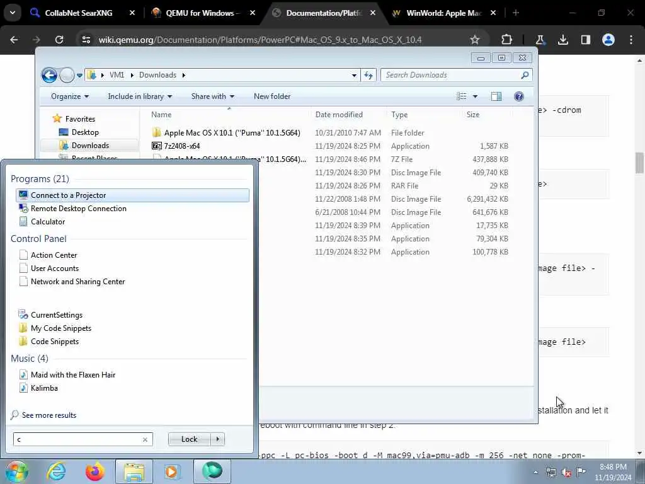Click the muted volume tray icon
Viewport: 645px width, 484px height.
tap(566, 472)
